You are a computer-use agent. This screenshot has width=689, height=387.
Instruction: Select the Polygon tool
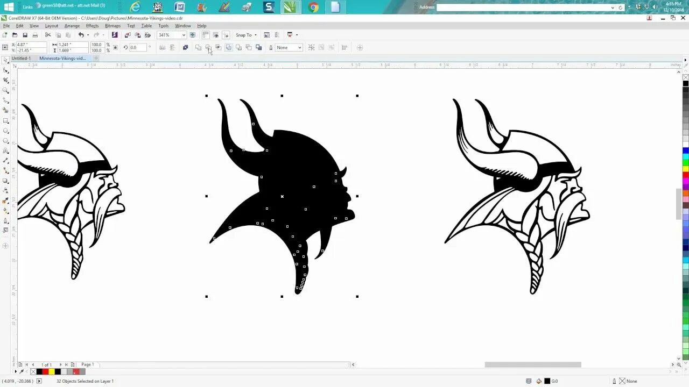[x=6, y=140]
